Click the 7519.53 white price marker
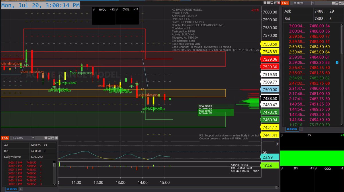The height and width of the screenshot is (192, 344). coord(270,74)
